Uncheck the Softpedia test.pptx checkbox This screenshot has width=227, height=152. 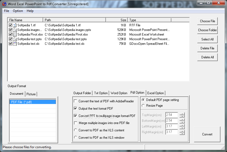pos(10,39)
